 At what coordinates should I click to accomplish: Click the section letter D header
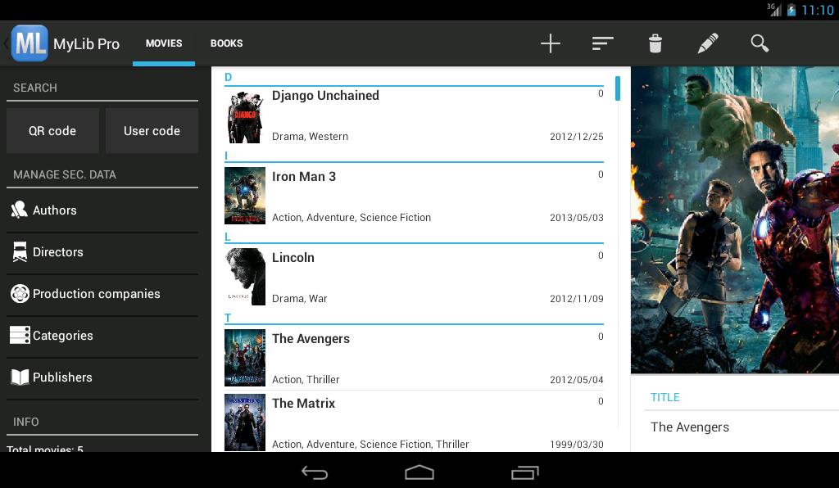tap(228, 78)
